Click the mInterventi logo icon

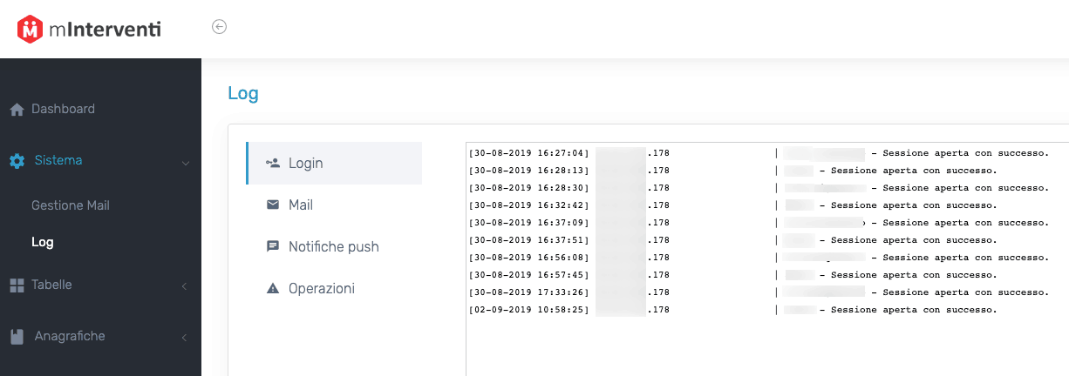click(x=31, y=29)
